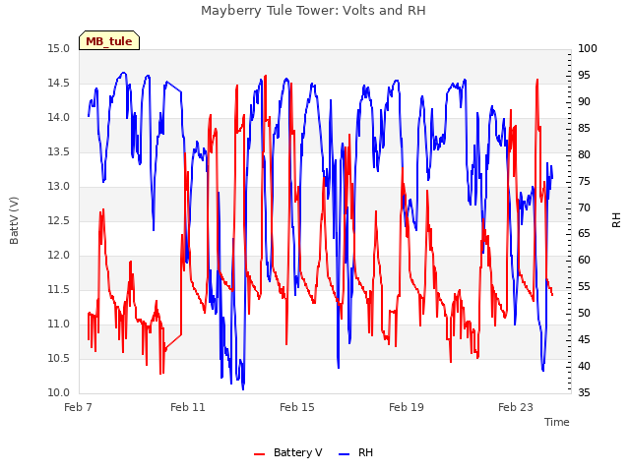Click the 12.0 left axis value
Image resolution: width=630 pixels, height=472 pixels.
59,256
